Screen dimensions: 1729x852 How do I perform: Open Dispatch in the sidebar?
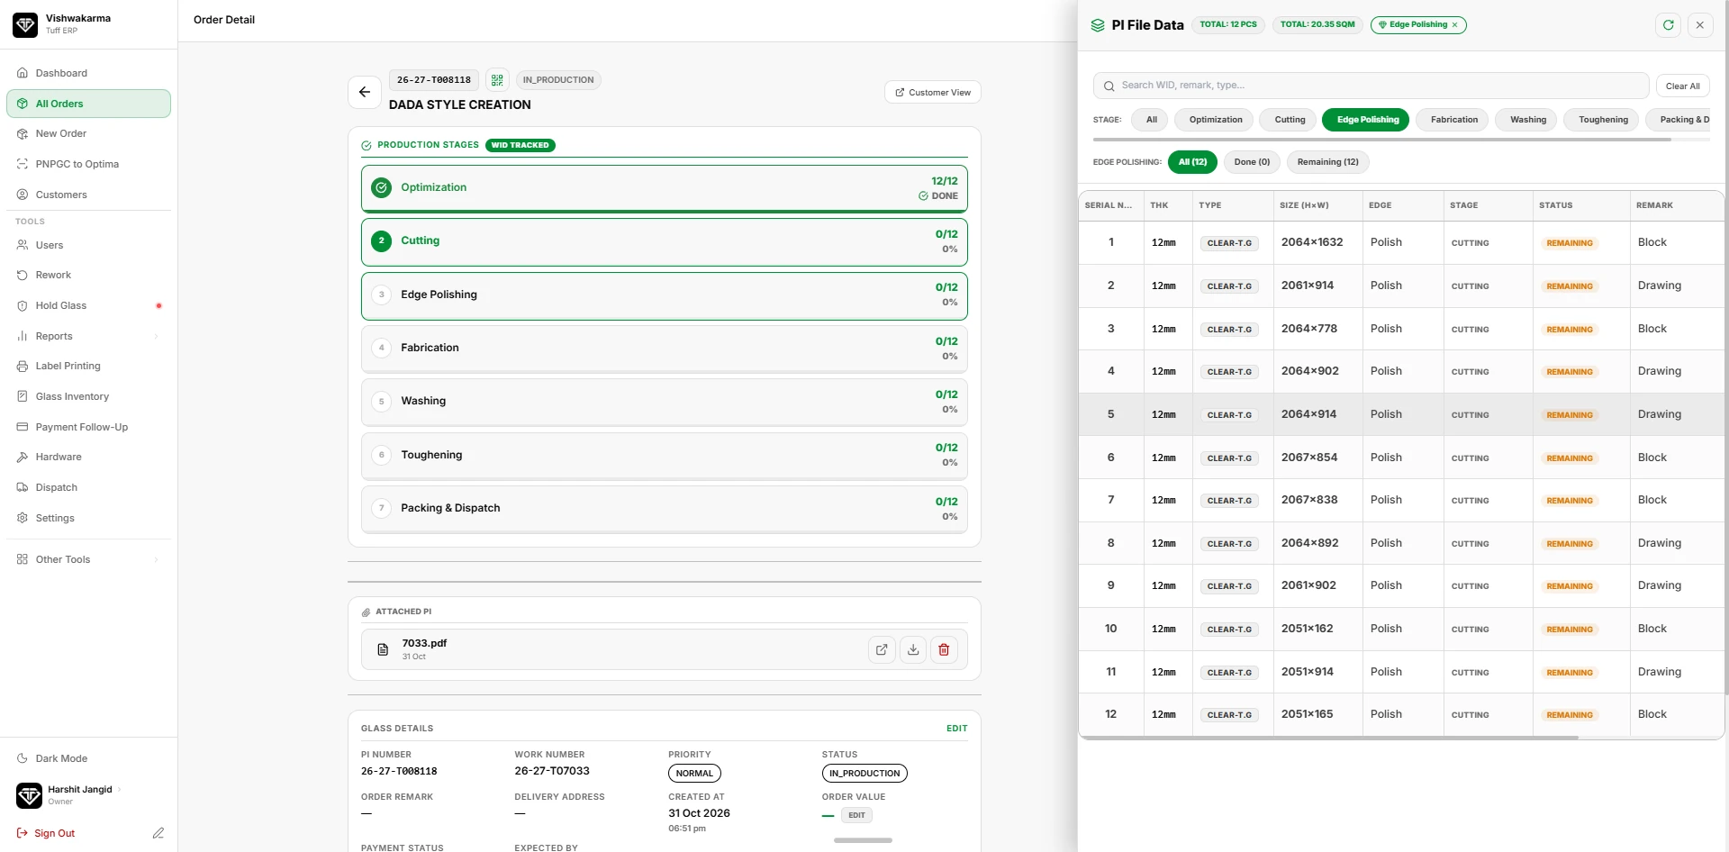(x=88, y=487)
